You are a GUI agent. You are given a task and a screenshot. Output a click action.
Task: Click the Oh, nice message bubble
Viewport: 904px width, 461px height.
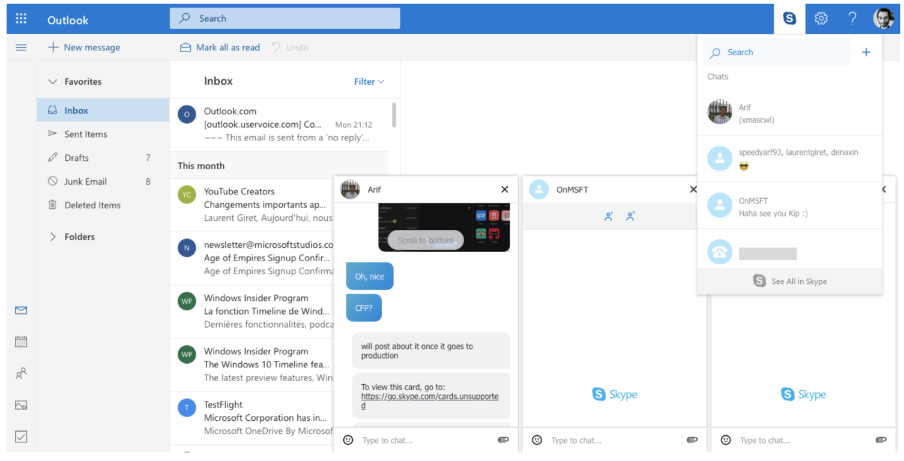click(370, 276)
